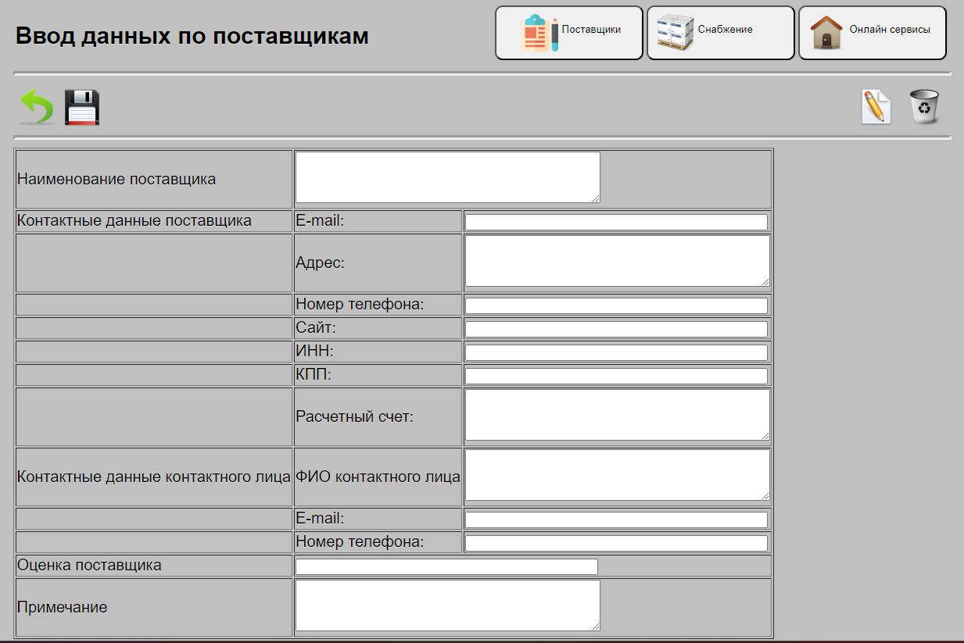Viewport: 964px width, 643px height.
Task: Click the Номер телефона supplier field
Action: (x=616, y=304)
